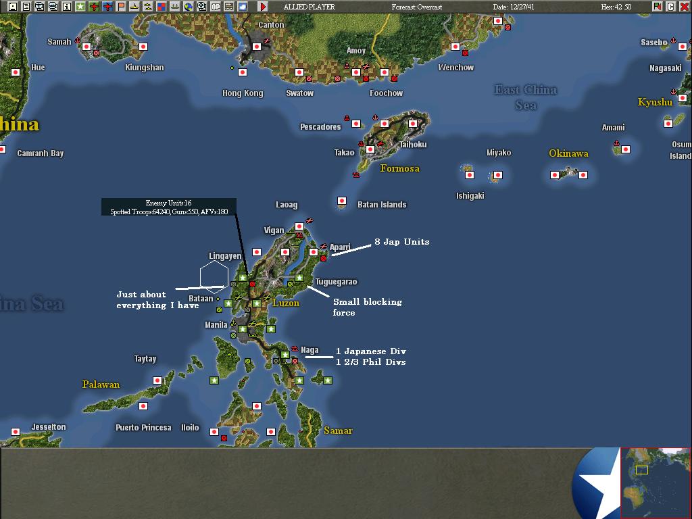The width and height of the screenshot is (692, 519).
Task: Select the Allied star base at Lingayen
Action: [243, 278]
